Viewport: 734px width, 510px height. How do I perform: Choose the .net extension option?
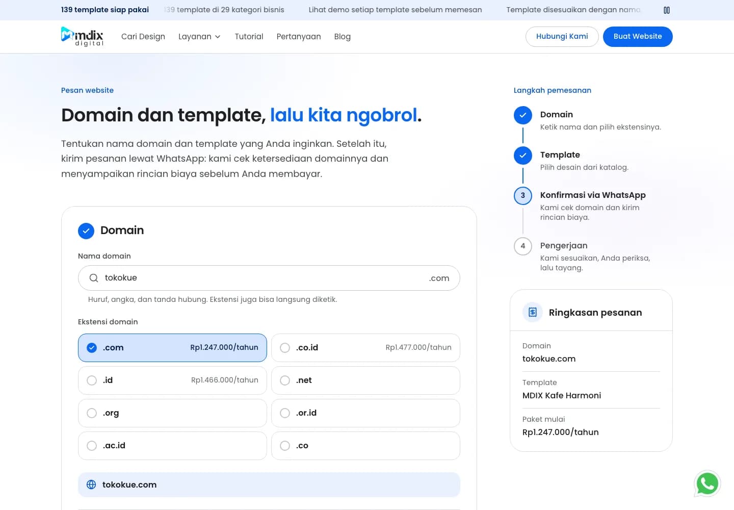(x=365, y=380)
